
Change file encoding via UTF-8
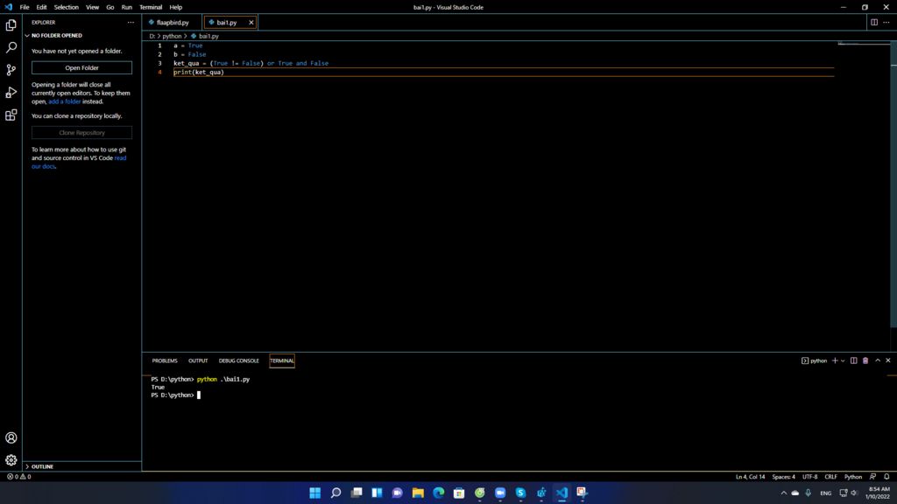(809, 477)
